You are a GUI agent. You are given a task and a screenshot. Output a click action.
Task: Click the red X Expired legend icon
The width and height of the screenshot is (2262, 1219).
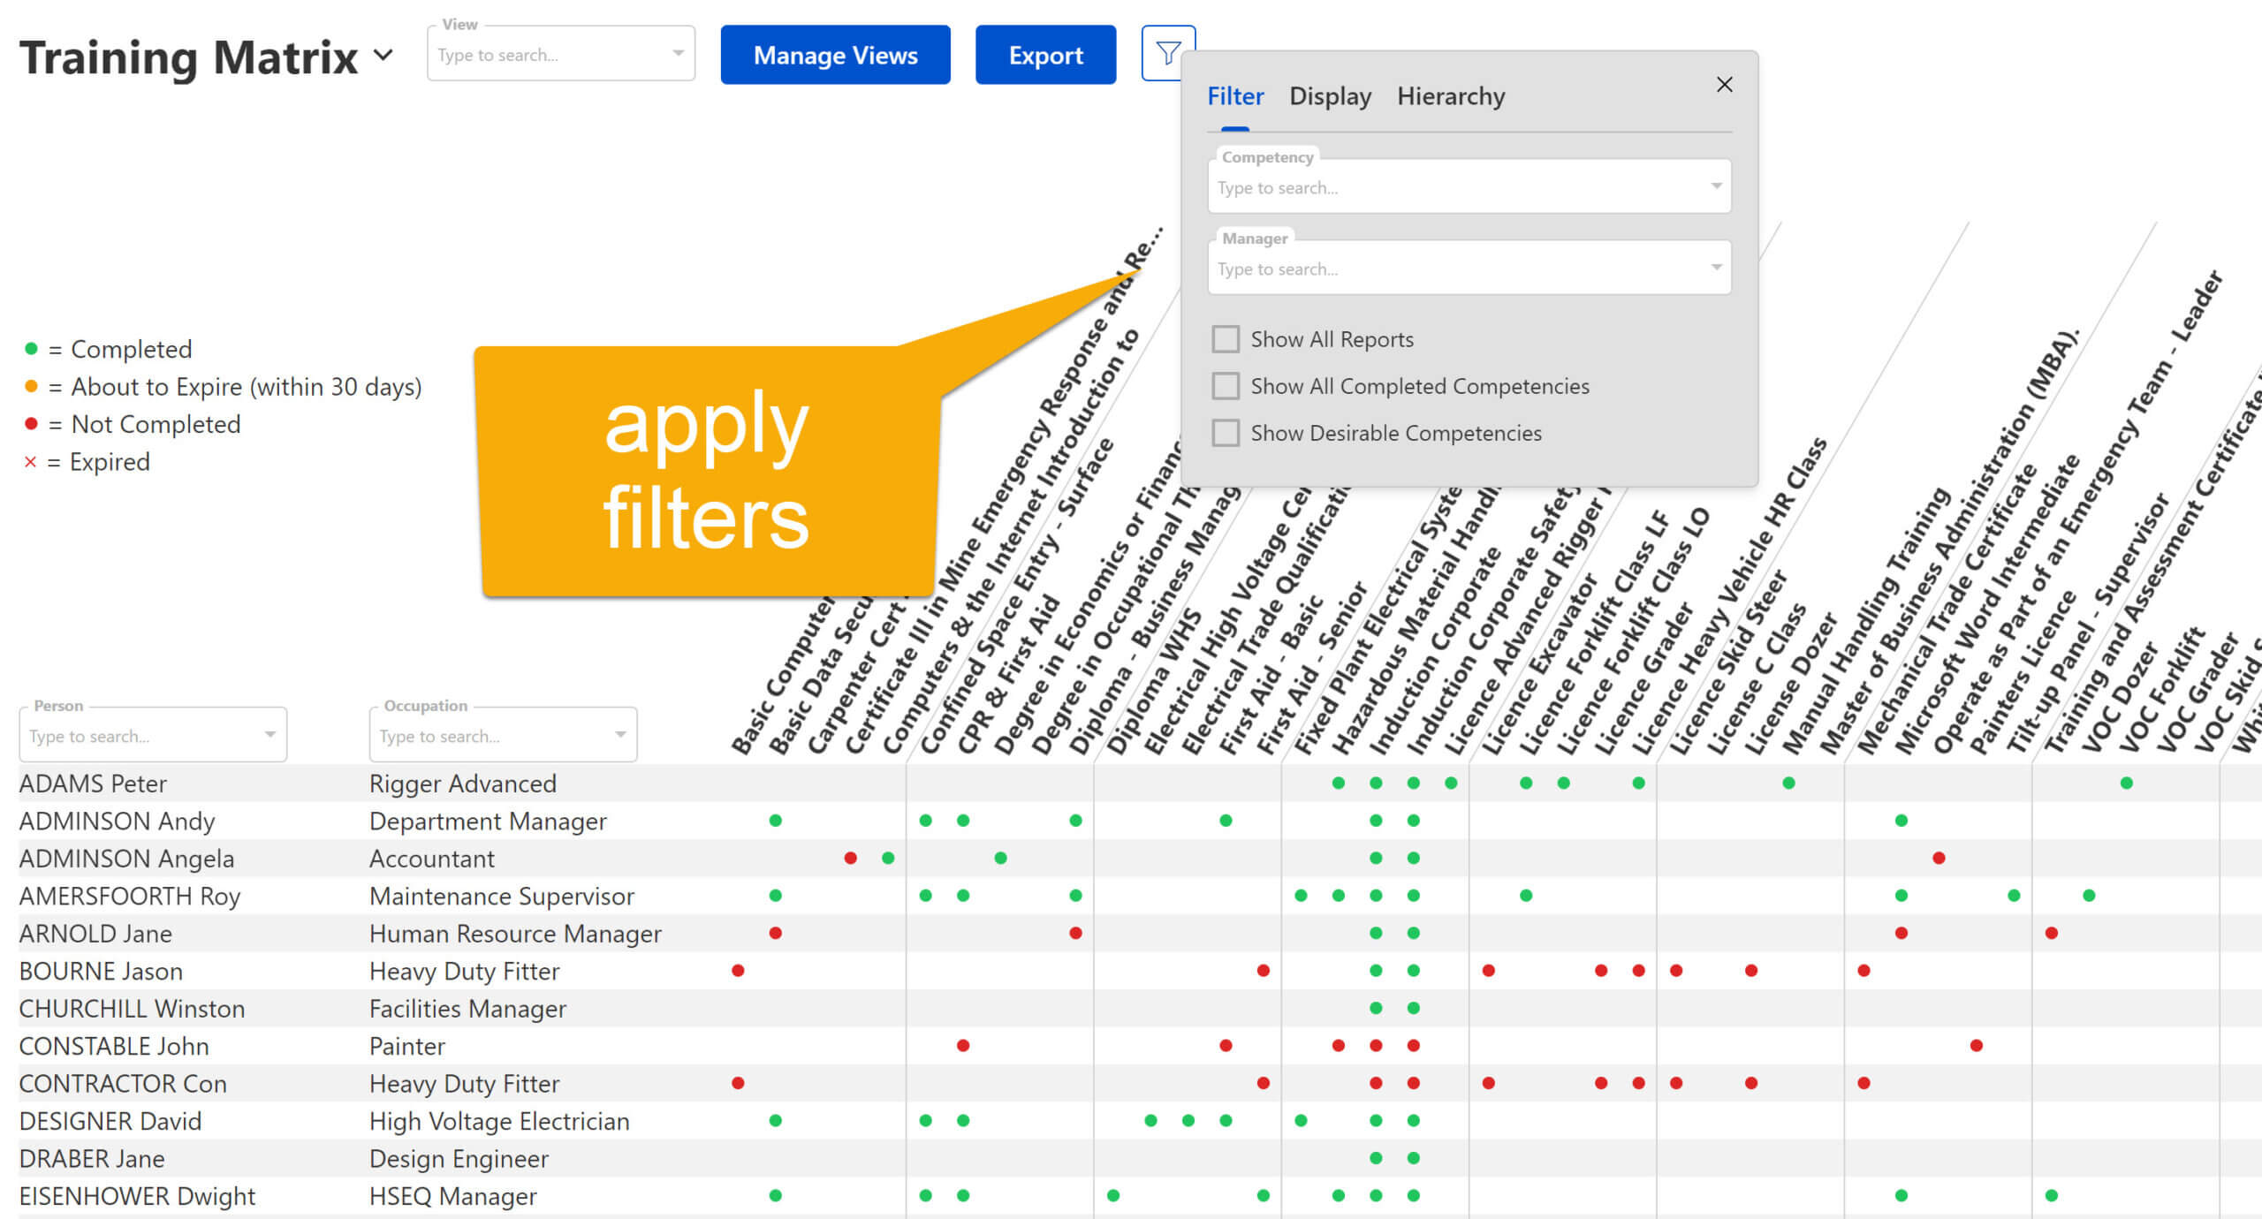pos(30,462)
